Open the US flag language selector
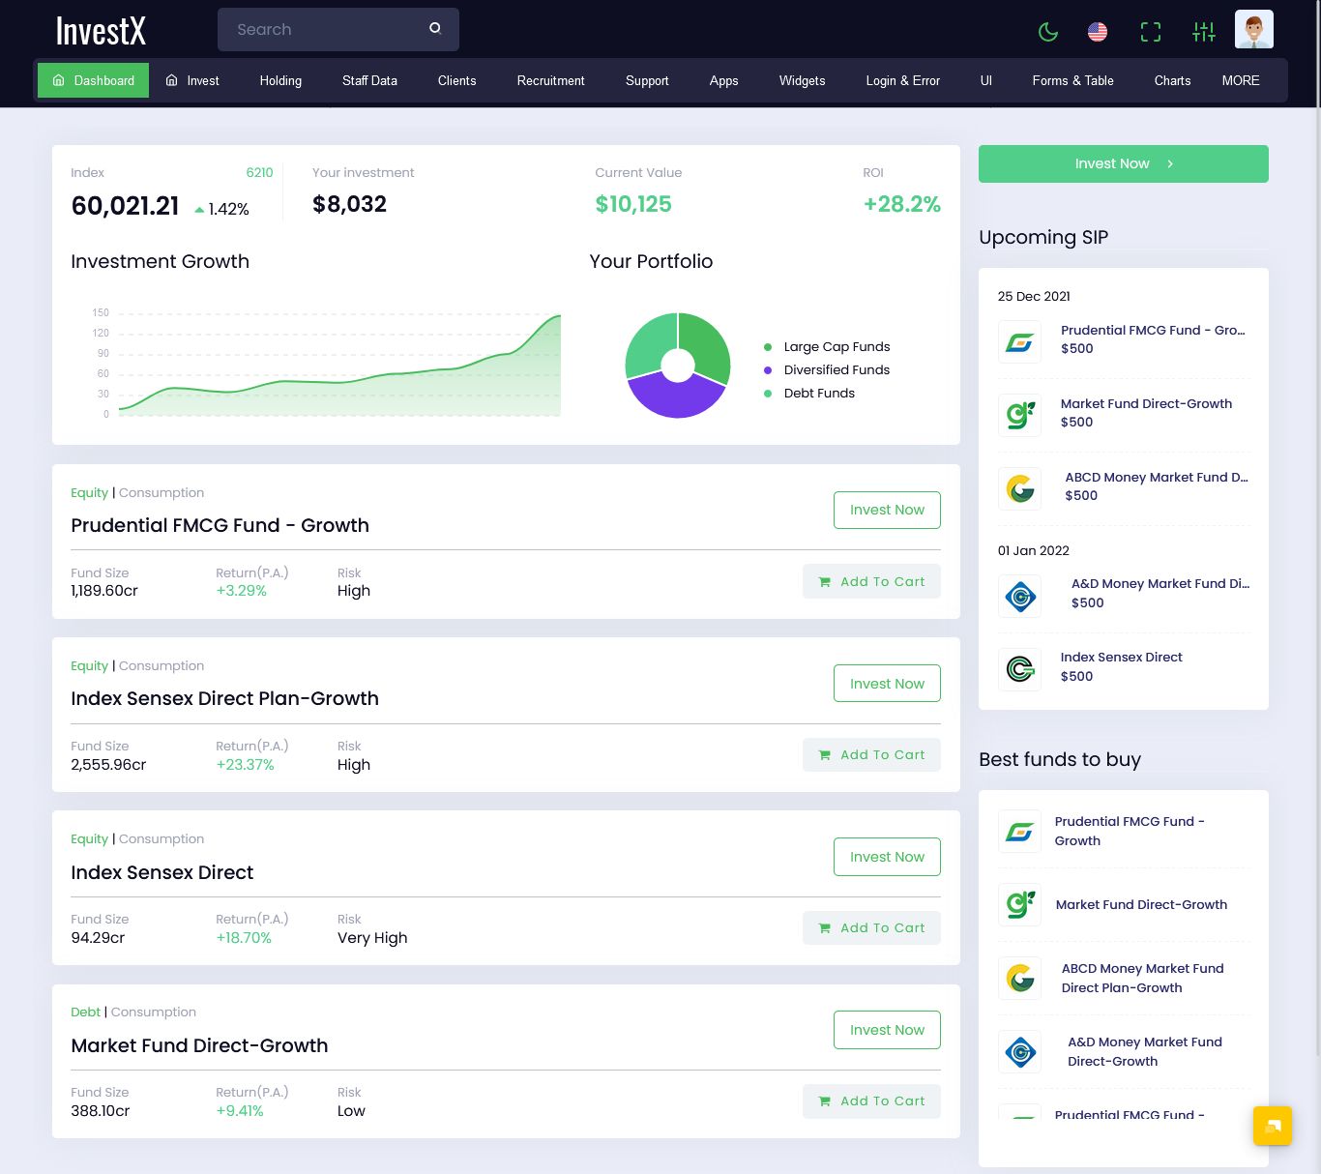Screen dimensions: 1321x1174 pyautogui.click(x=1097, y=30)
